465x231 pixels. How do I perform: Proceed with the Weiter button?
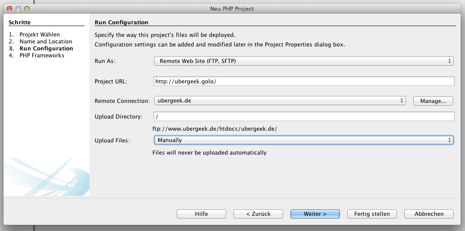click(315, 214)
